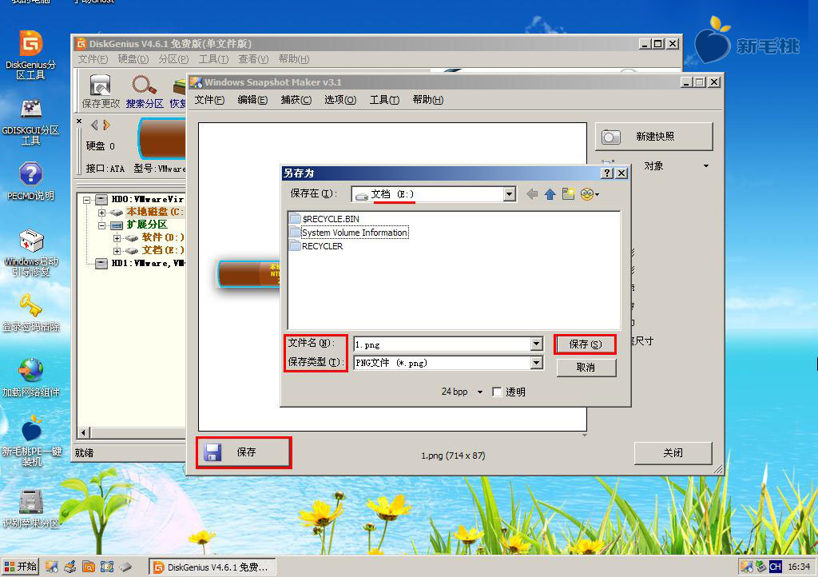
Task: Go to next disk with orange arrow
Action: click(x=106, y=125)
